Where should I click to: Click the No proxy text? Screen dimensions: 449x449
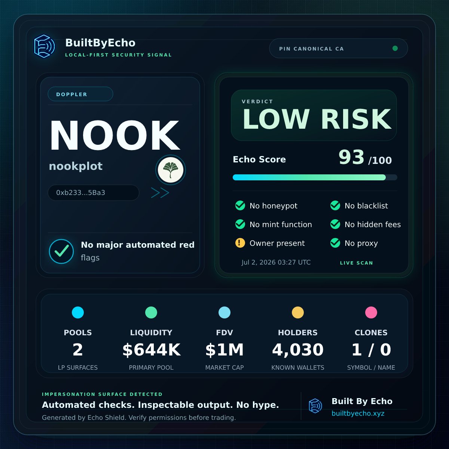tap(361, 243)
